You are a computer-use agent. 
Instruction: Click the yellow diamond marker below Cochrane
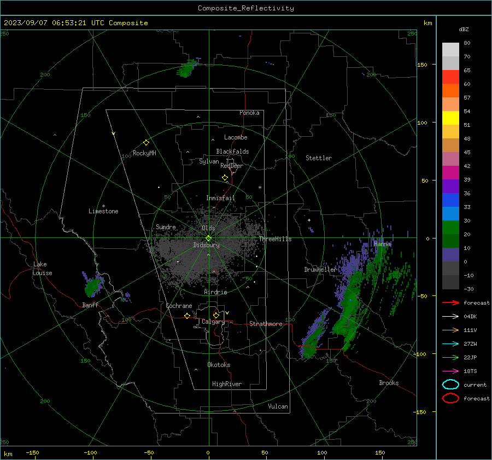(188, 316)
